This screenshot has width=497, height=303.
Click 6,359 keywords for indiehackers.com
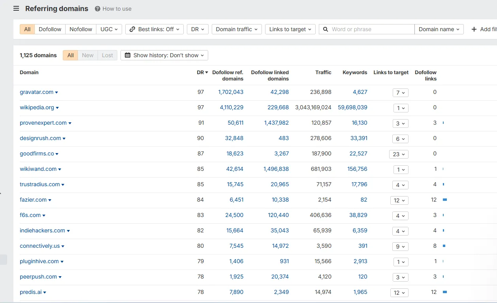(x=360, y=230)
